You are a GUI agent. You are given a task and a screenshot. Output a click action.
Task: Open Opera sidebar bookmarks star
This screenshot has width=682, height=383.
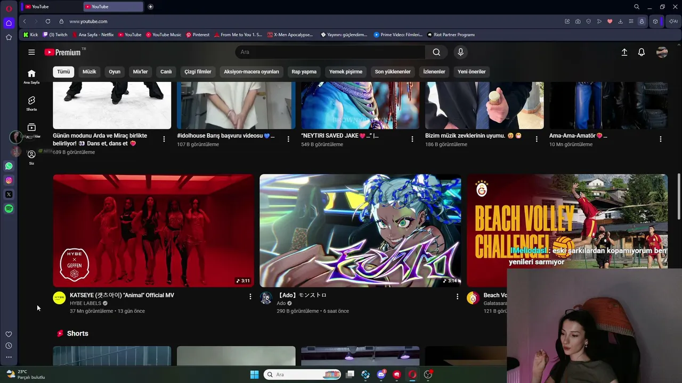click(9, 37)
